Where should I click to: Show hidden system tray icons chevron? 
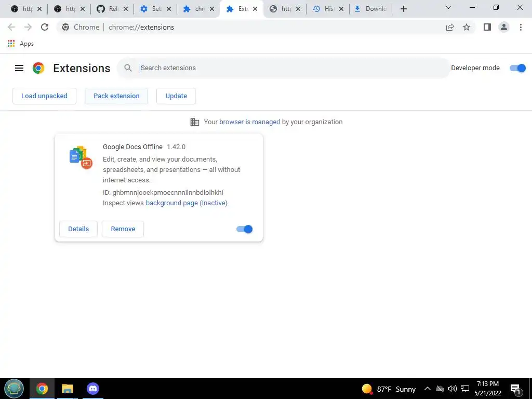coord(428,389)
